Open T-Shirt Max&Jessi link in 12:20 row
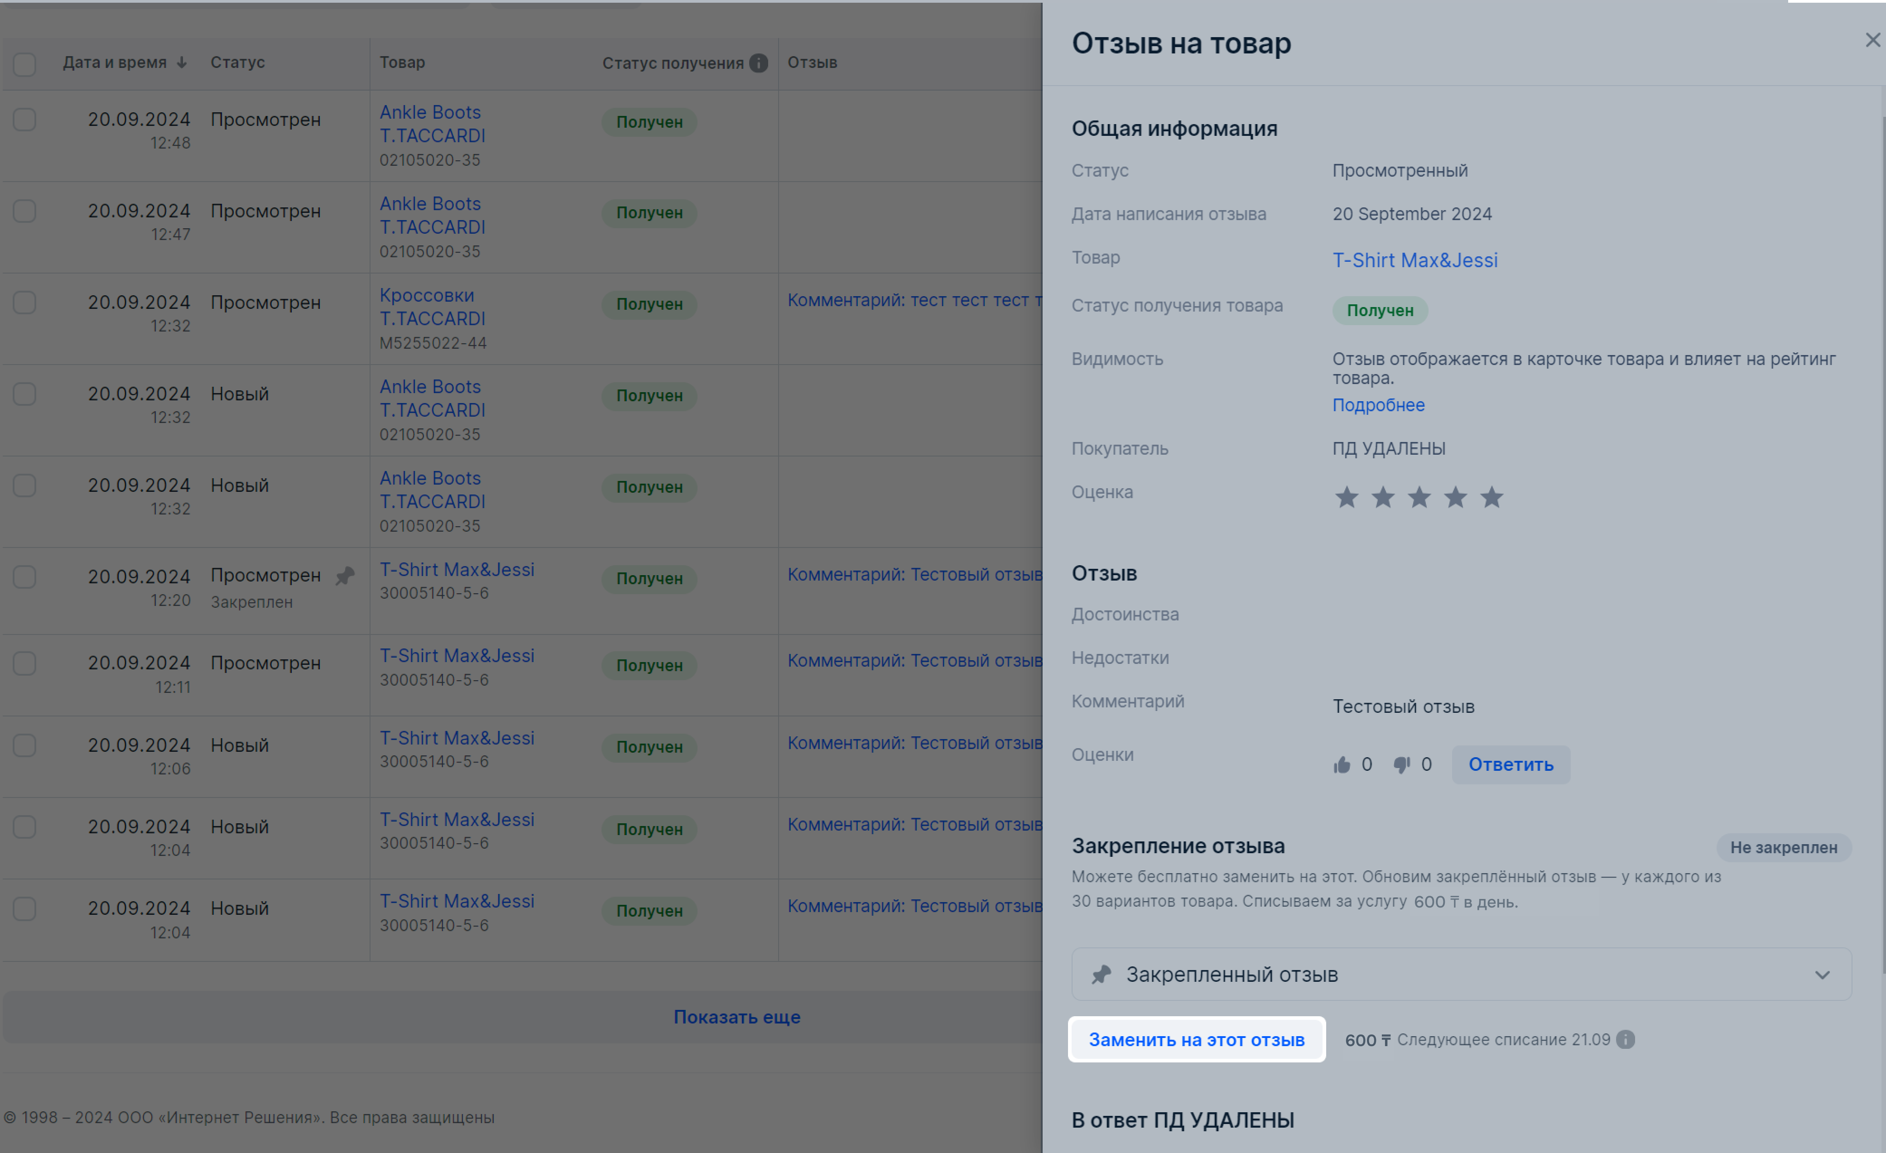The width and height of the screenshot is (1886, 1153). (457, 569)
